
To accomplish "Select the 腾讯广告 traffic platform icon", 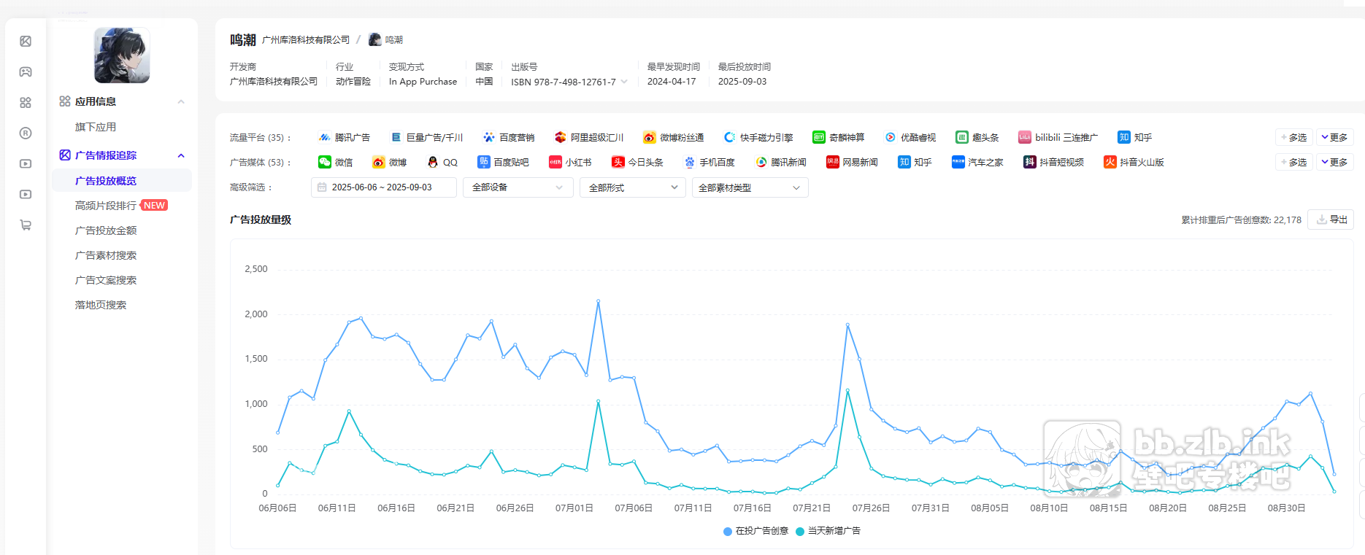I will (325, 137).
